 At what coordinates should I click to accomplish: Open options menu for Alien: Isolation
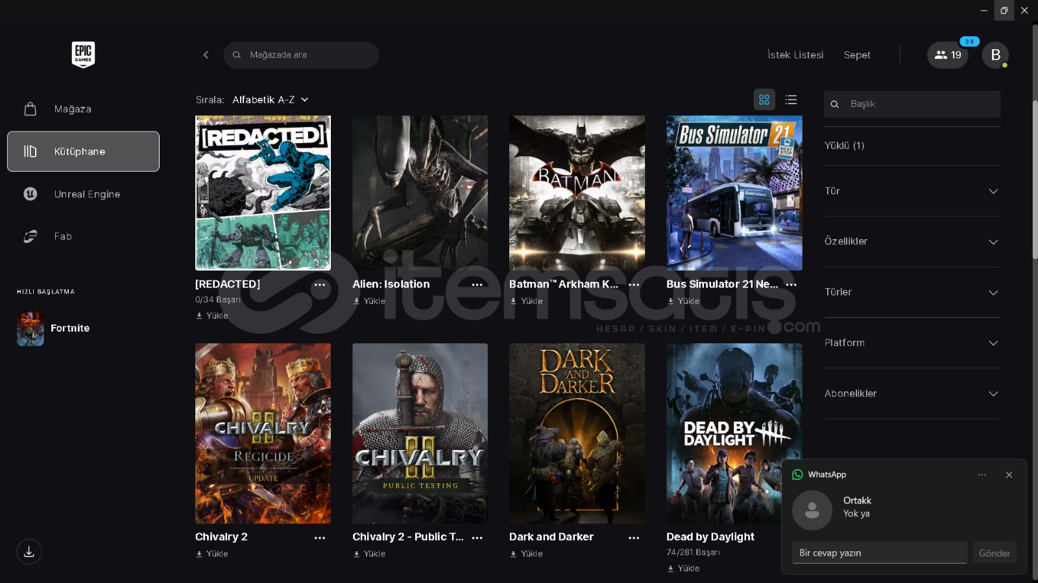click(x=477, y=285)
